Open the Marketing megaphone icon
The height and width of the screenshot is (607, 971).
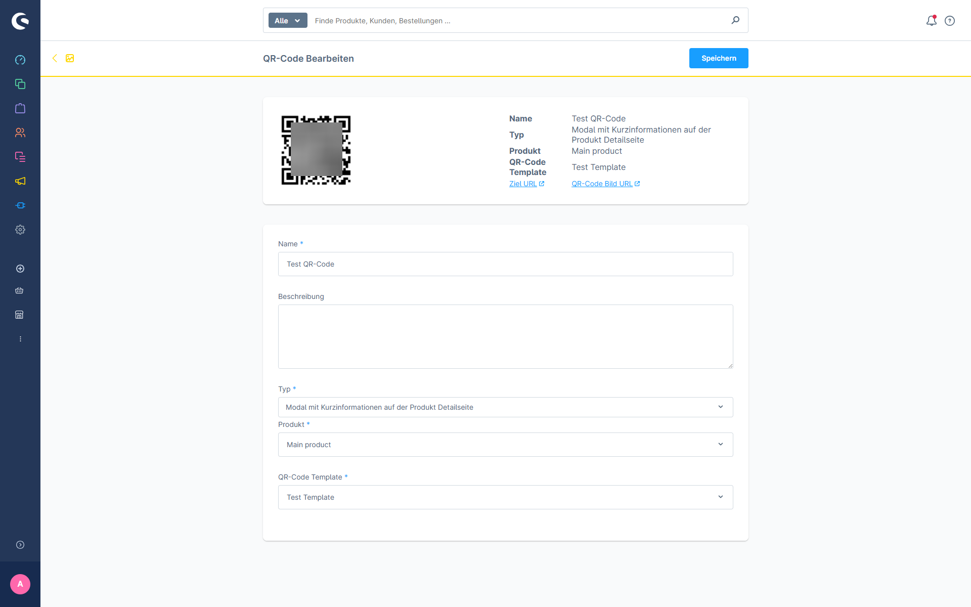point(20,181)
